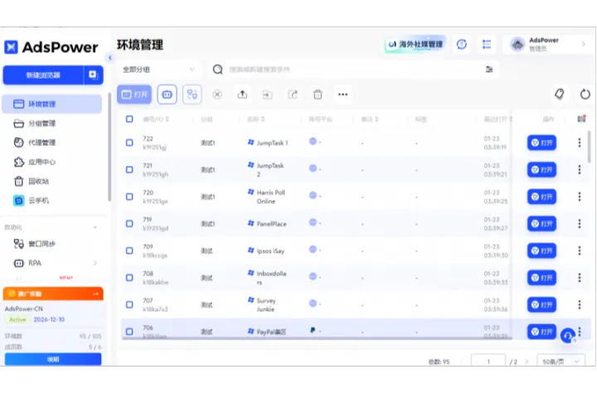The width and height of the screenshot is (597, 398).
Task: Click the blue renew button in the sidebar
Action: tap(53, 359)
